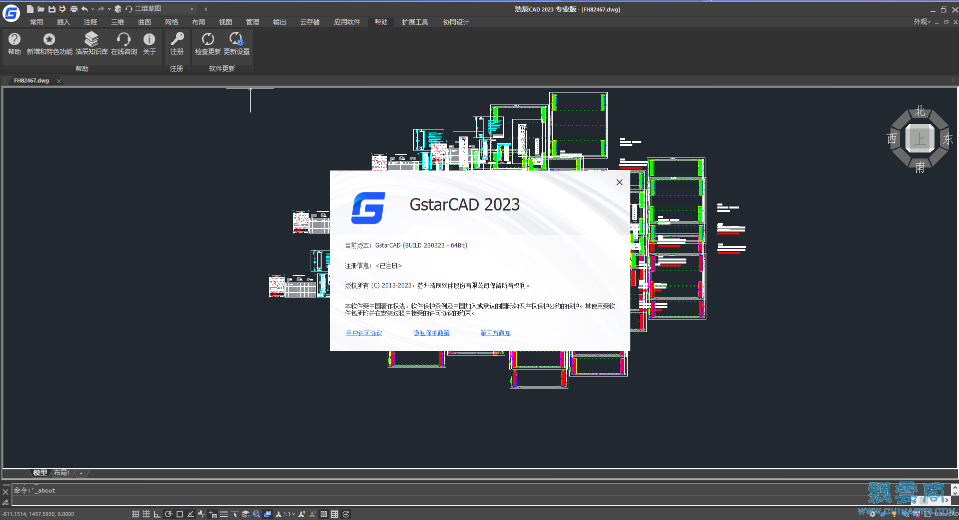959x520 pixels.
Task: Click the Redo arrow icon
Action: [101, 9]
